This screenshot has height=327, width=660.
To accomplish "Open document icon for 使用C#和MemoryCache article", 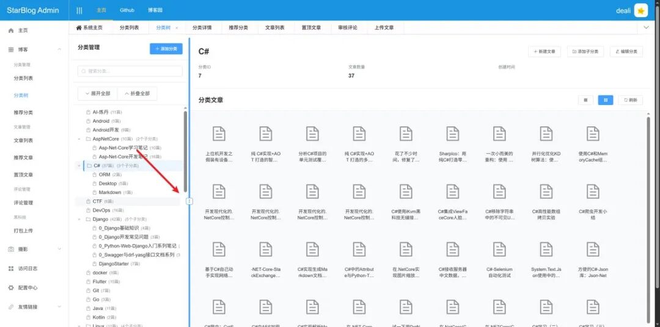I will [593, 134].
